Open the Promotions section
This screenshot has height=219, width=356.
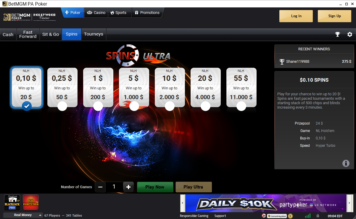(147, 13)
